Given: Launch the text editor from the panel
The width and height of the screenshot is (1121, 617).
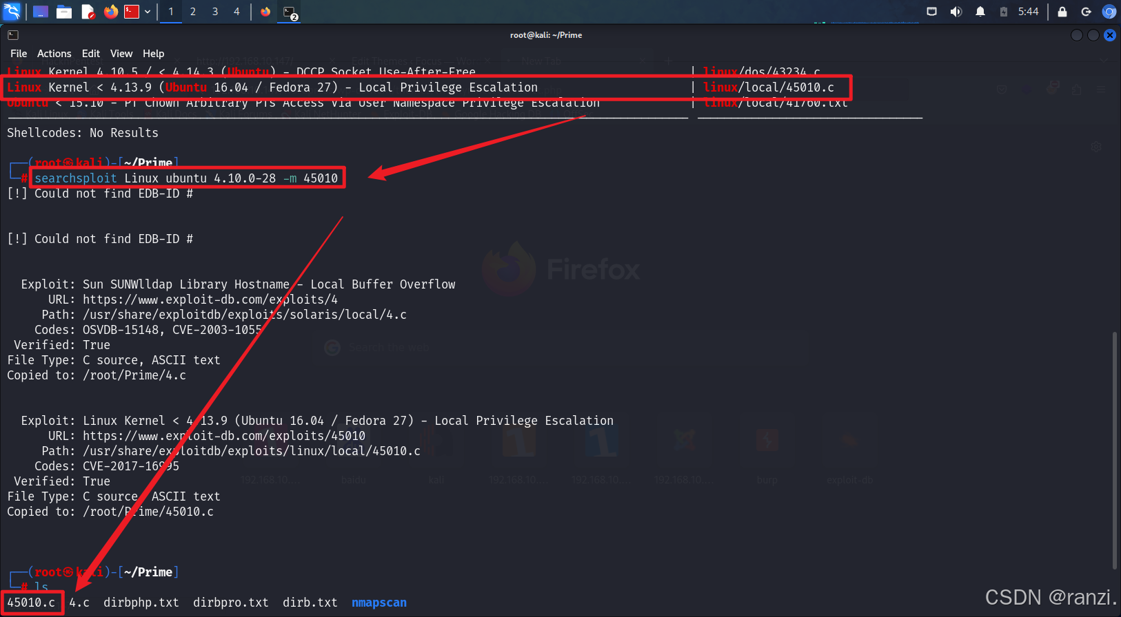Looking at the screenshot, I should pos(88,12).
